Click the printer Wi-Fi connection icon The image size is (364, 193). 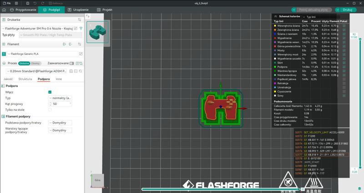coord(81,28)
